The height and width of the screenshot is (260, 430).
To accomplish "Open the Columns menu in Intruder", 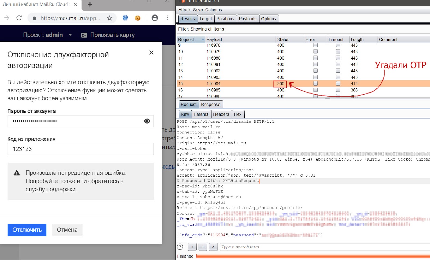I will pyautogui.click(x=214, y=10).
